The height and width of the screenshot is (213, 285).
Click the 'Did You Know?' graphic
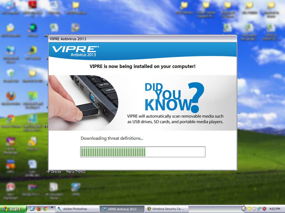(175, 97)
